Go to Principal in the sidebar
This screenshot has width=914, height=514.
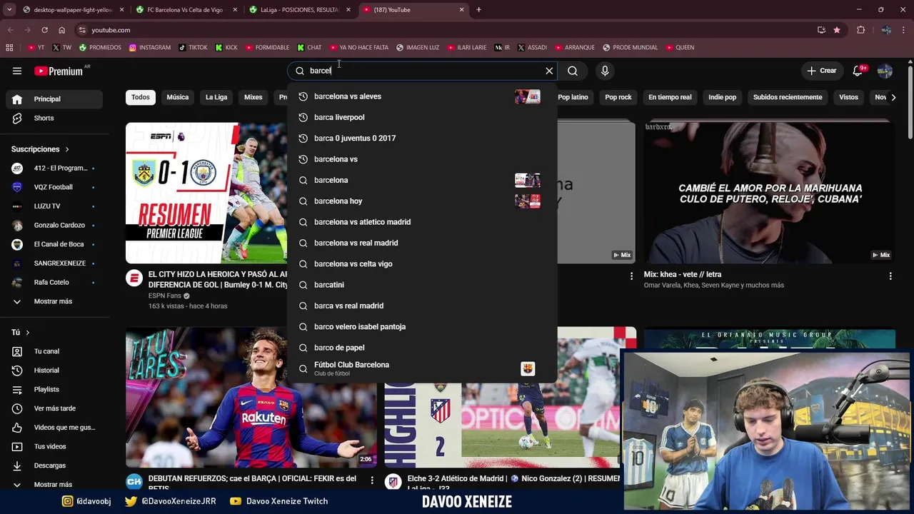(54, 99)
